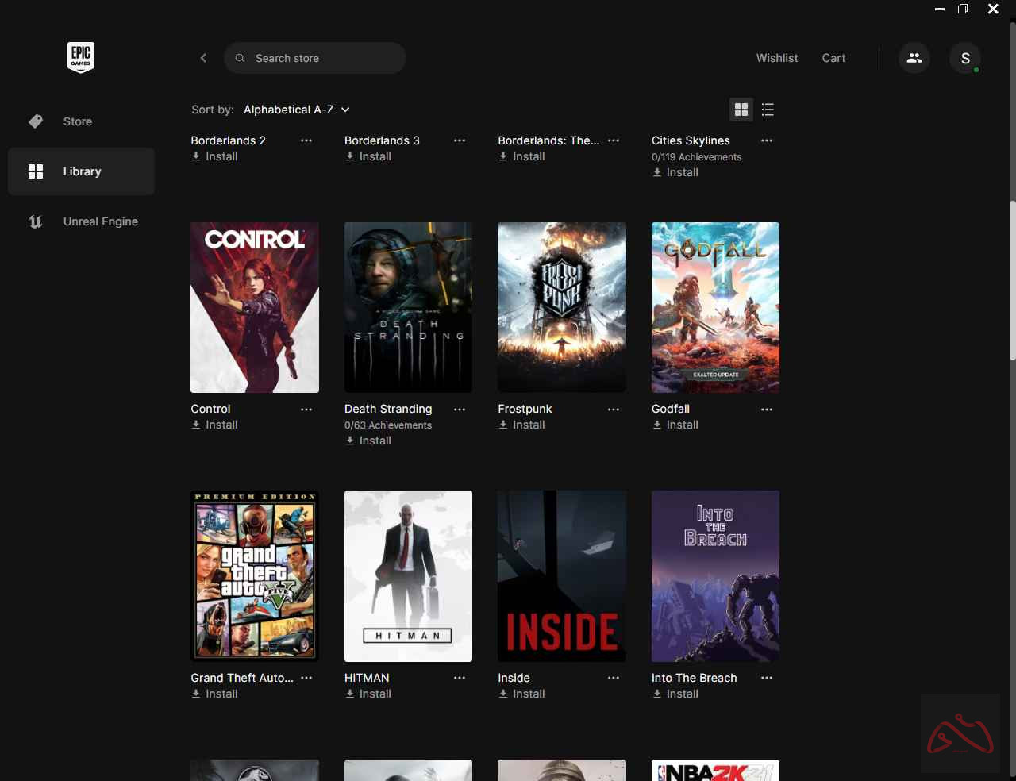
Task: Switch to grid view layout
Action: [x=741, y=110]
